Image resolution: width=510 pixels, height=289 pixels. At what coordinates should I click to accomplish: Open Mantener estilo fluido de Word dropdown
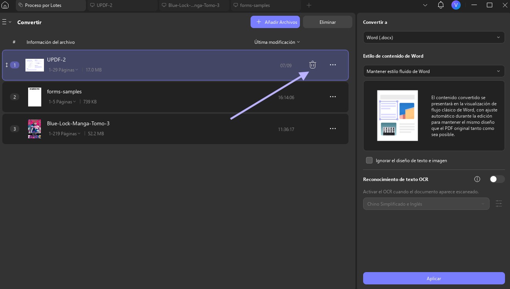tap(434, 71)
